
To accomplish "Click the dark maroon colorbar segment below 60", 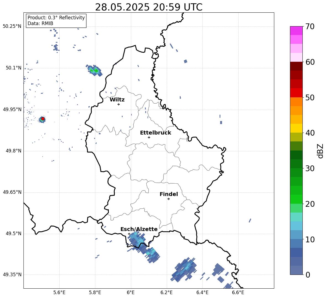I will (x=296, y=66).
